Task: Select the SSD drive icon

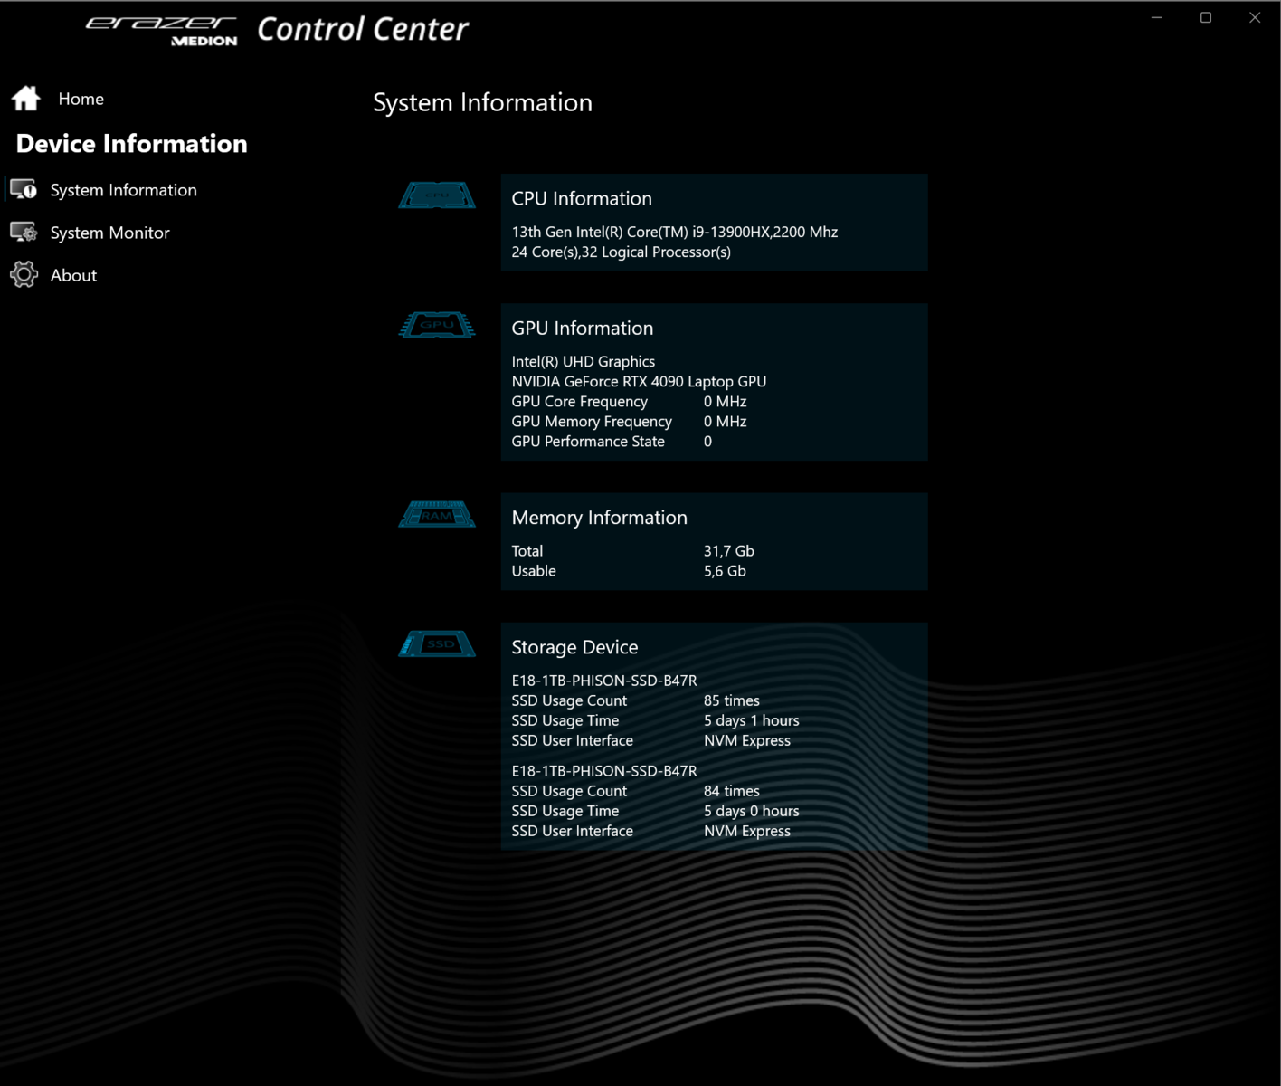Action: 437,644
